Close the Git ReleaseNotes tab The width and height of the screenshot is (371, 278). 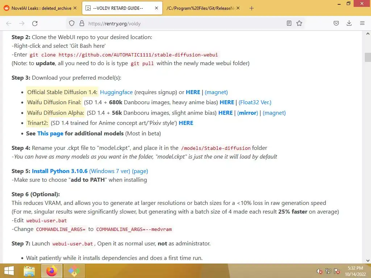(x=238, y=8)
